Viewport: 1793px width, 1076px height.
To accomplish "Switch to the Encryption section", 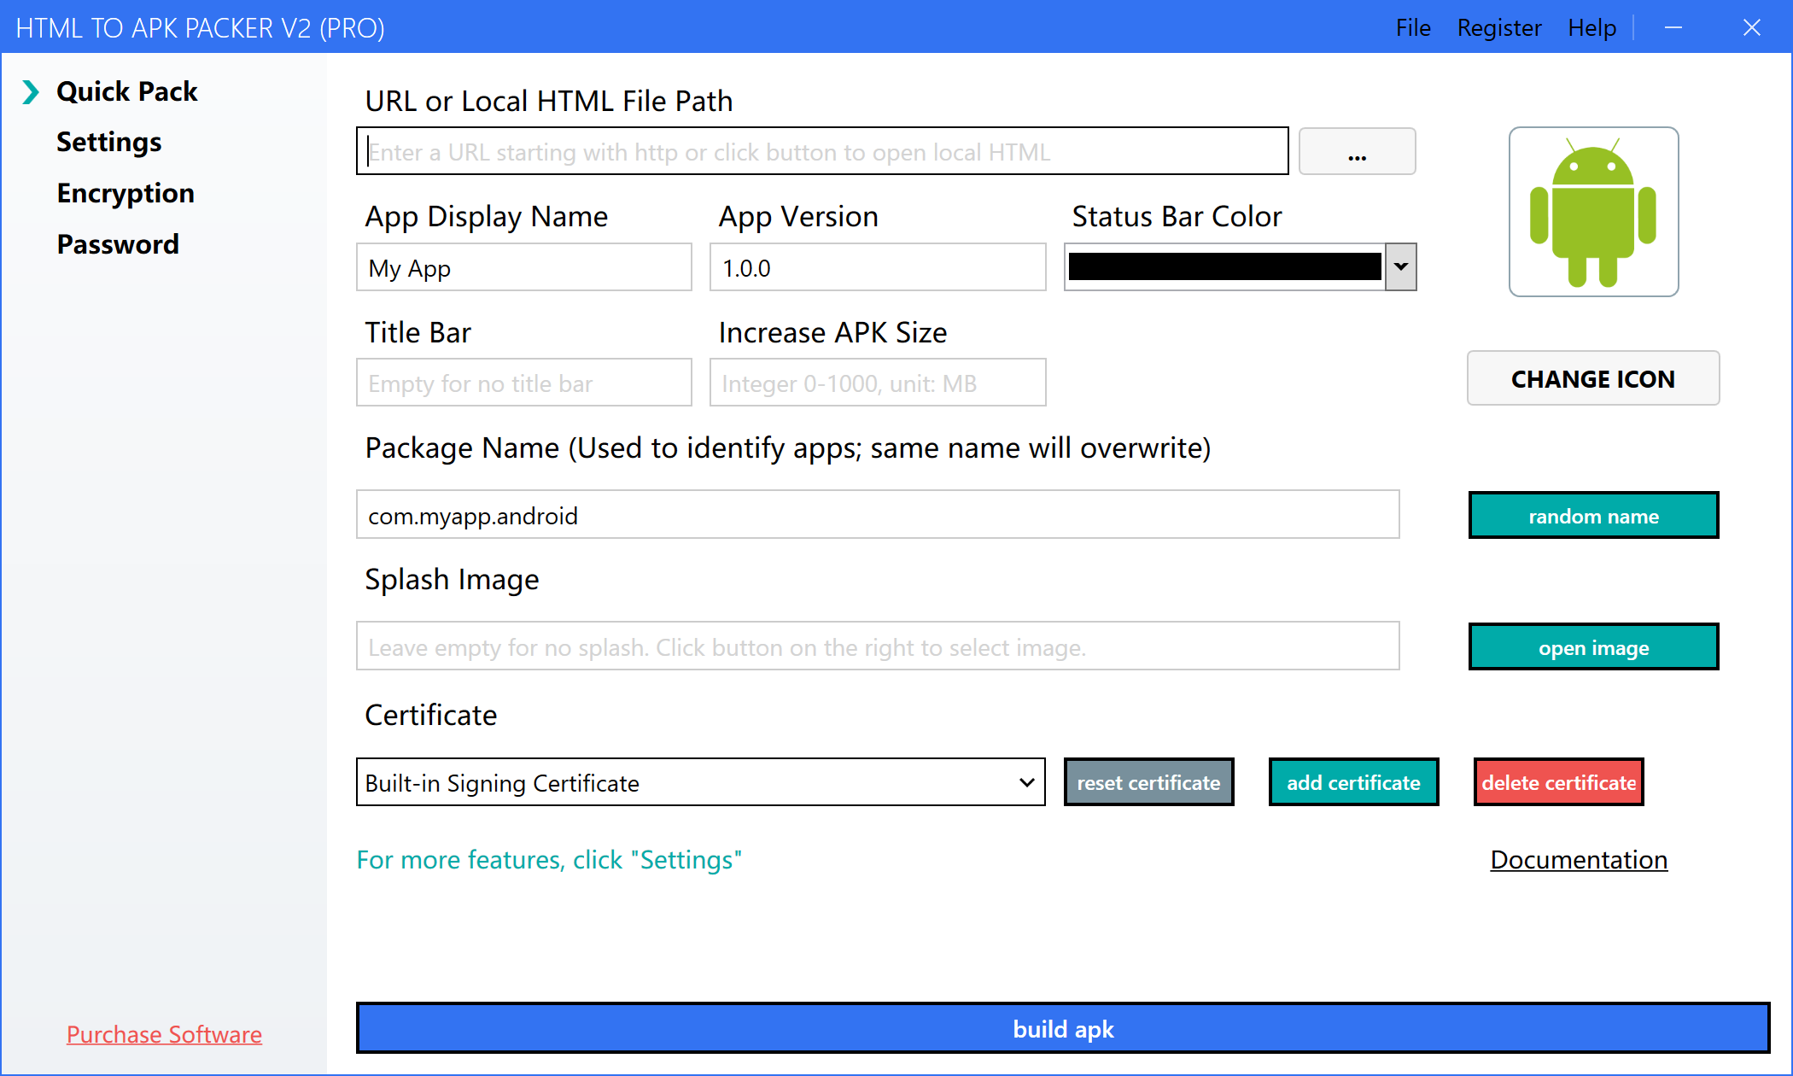I will point(126,193).
